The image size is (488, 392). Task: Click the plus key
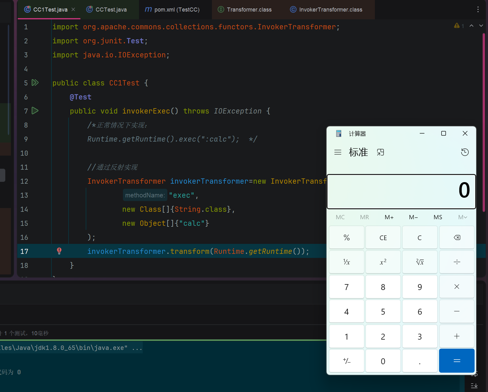click(x=457, y=336)
